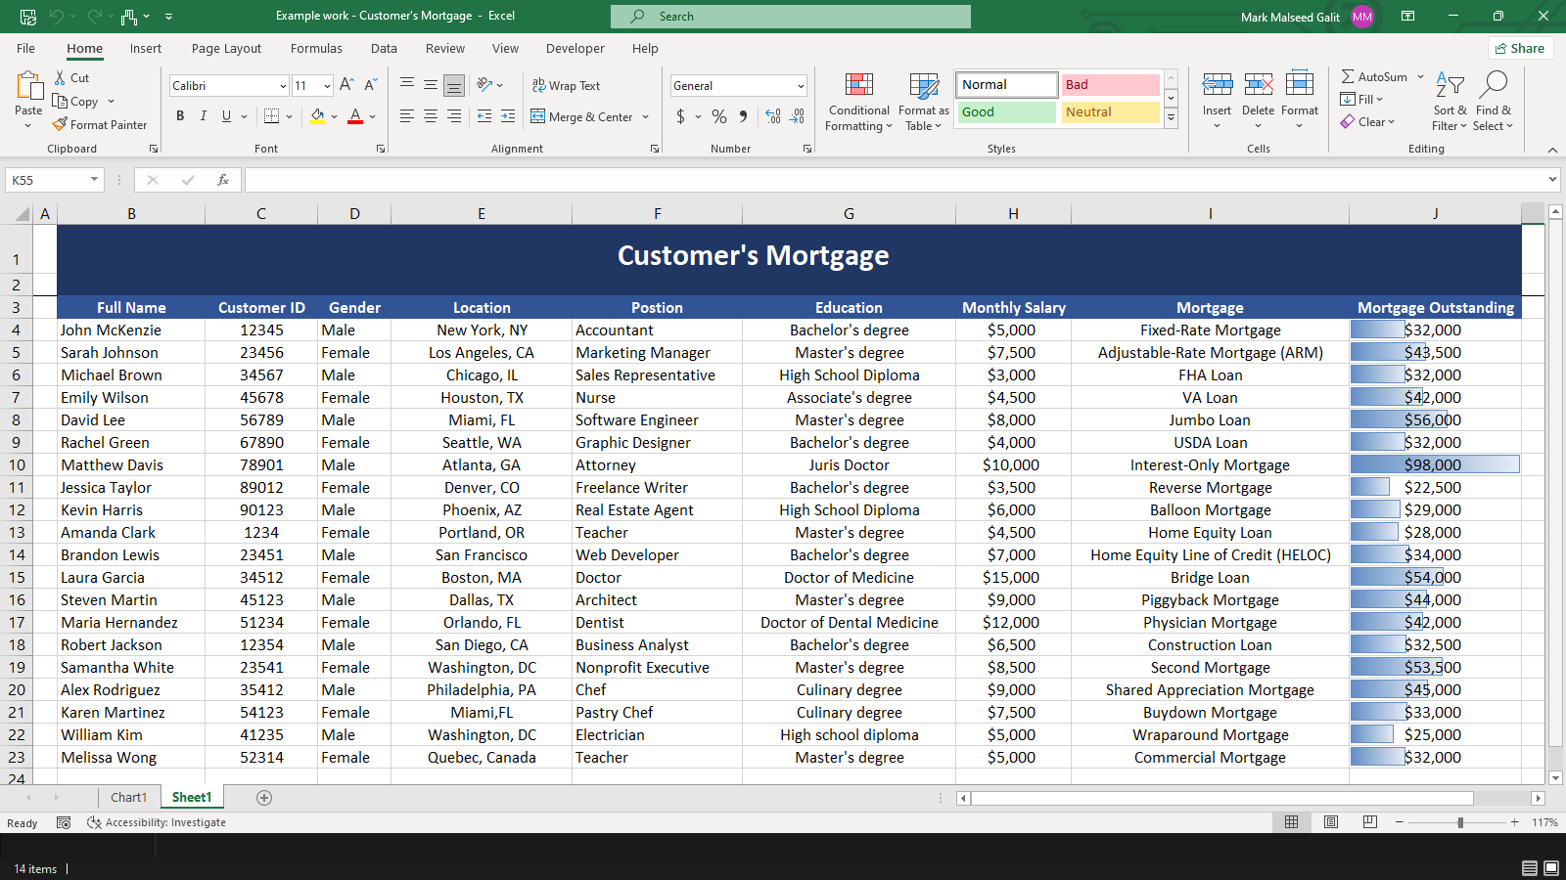Expand the cell Styles gallery

1171,117
